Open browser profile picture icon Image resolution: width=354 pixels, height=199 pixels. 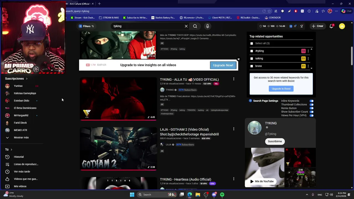tap(330, 11)
